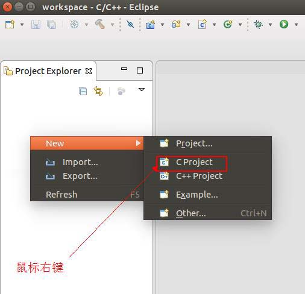Minimize the Project Explorer panel
Screen dimensions: 305x294
click(124, 69)
